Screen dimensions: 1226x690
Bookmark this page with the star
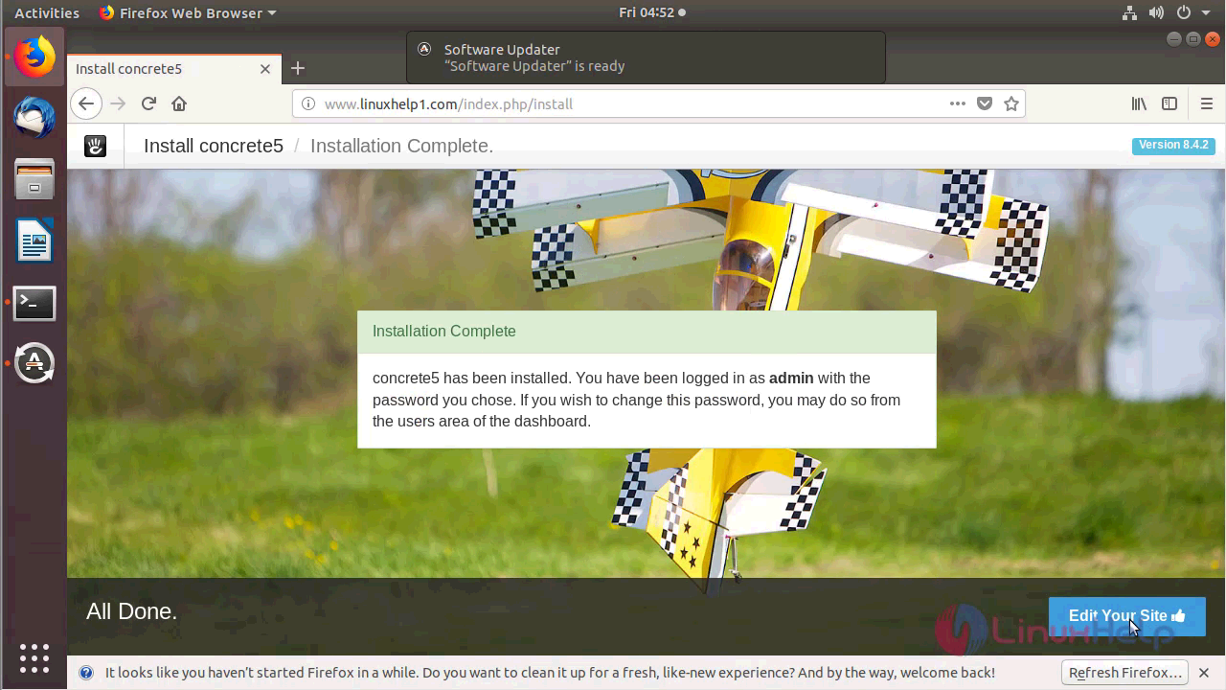click(x=1011, y=103)
